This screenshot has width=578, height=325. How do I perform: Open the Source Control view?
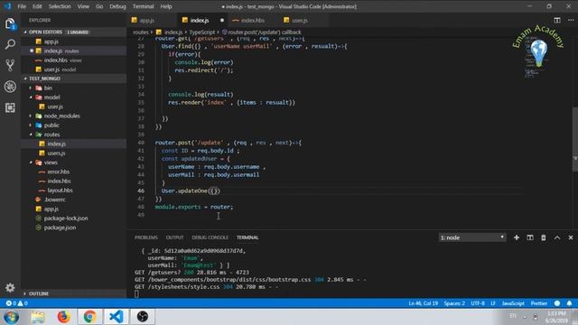pos(10,66)
